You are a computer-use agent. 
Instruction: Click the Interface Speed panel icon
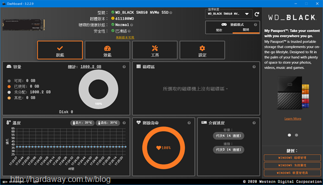click(204, 122)
